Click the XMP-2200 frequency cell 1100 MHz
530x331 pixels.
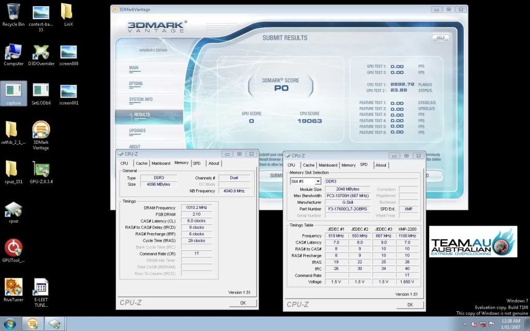click(x=407, y=236)
